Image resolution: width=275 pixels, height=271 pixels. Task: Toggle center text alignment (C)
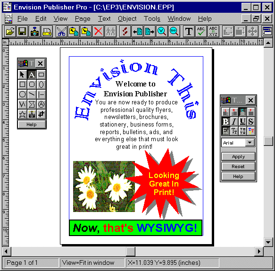pos(242,112)
